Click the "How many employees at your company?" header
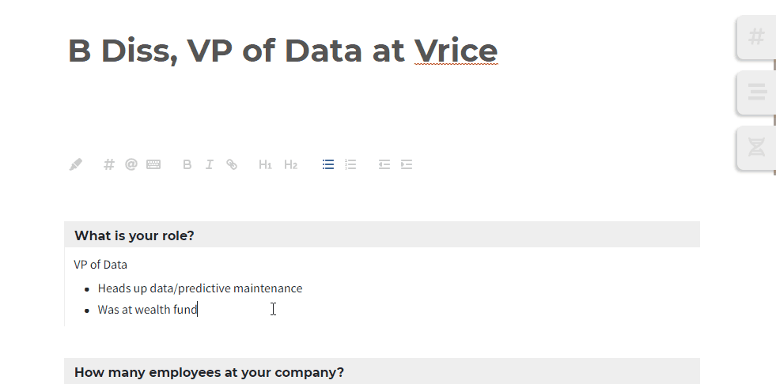The width and height of the screenshot is (776, 384). 209,372
